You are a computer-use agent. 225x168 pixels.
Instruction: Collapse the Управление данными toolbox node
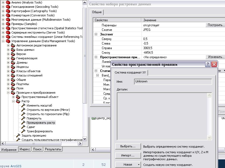[3, 41]
